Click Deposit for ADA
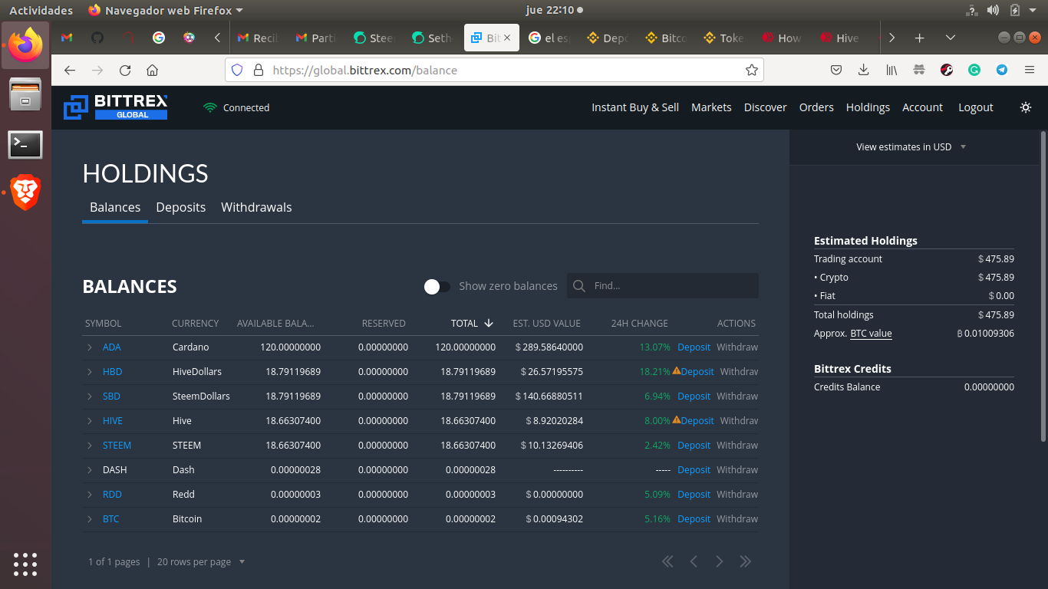The image size is (1048, 589). (694, 347)
